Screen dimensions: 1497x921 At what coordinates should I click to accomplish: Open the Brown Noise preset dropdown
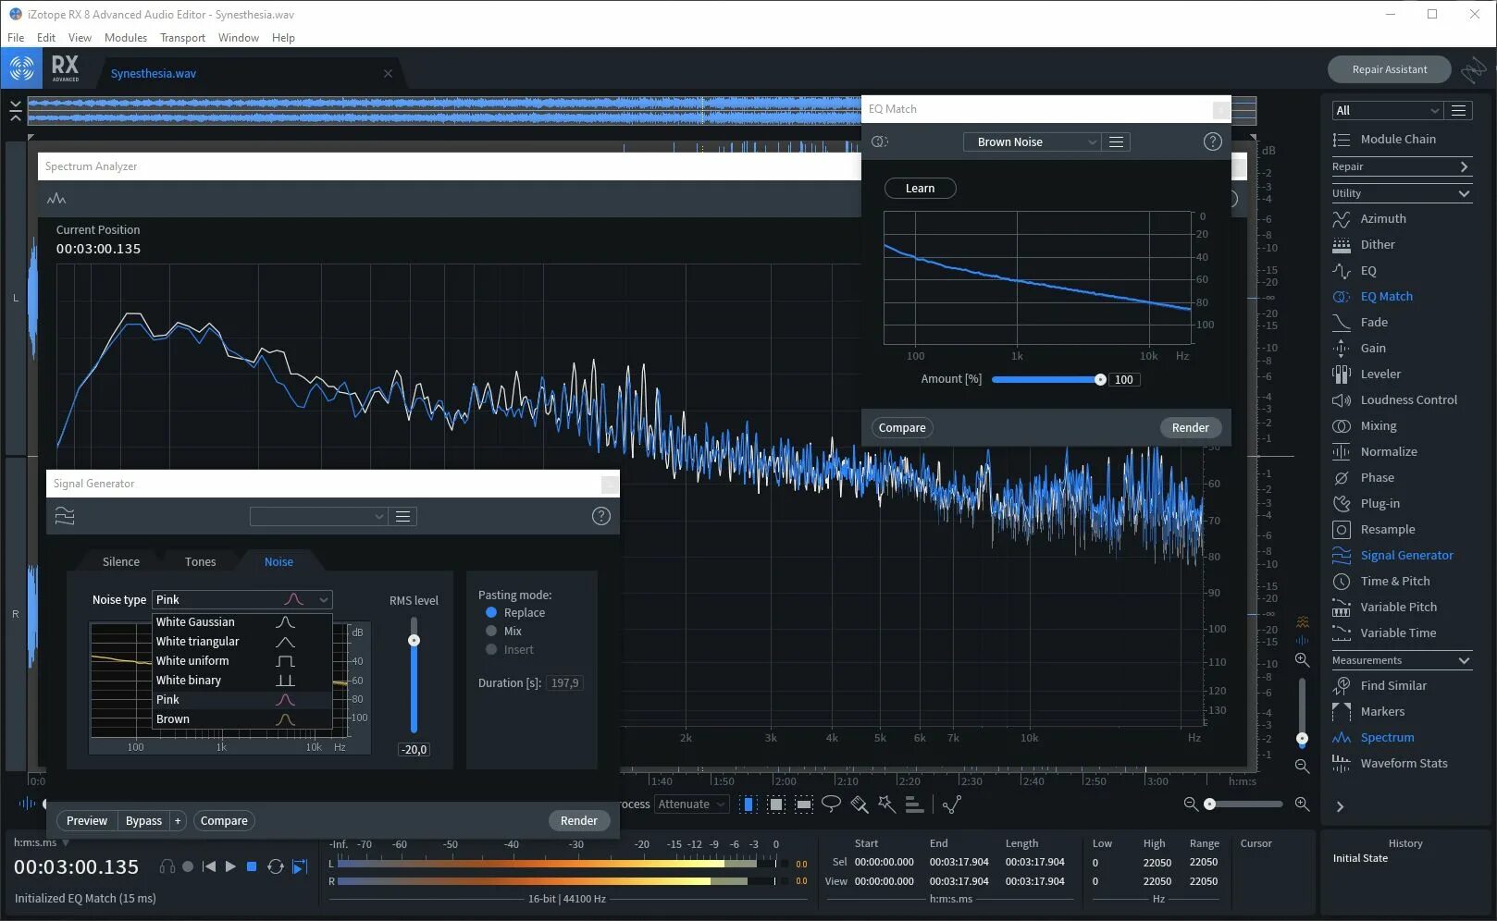pos(1032,141)
